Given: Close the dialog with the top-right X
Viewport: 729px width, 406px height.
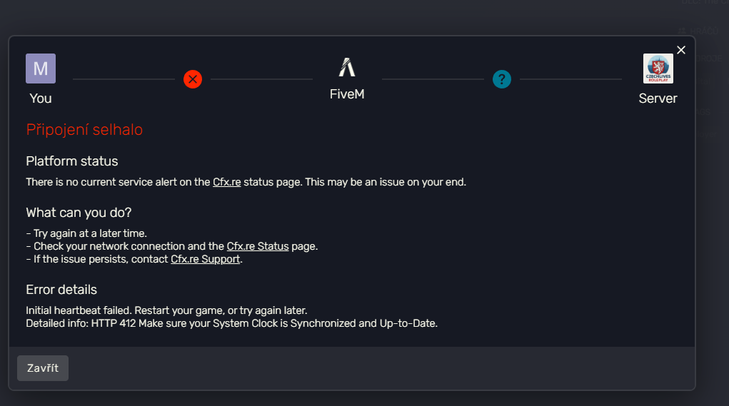Looking at the screenshot, I should click(681, 50).
